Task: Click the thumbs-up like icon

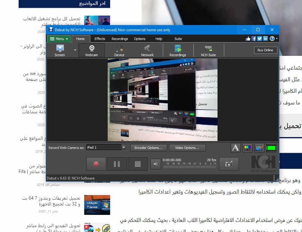Action: coord(248,39)
